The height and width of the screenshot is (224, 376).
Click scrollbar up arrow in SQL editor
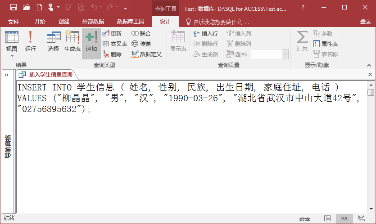pyautogui.click(x=371, y=85)
